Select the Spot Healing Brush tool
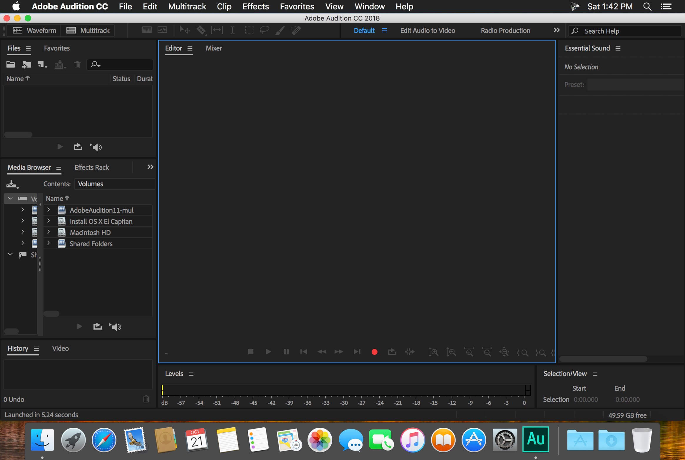This screenshot has width=685, height=460. (296, 30)
